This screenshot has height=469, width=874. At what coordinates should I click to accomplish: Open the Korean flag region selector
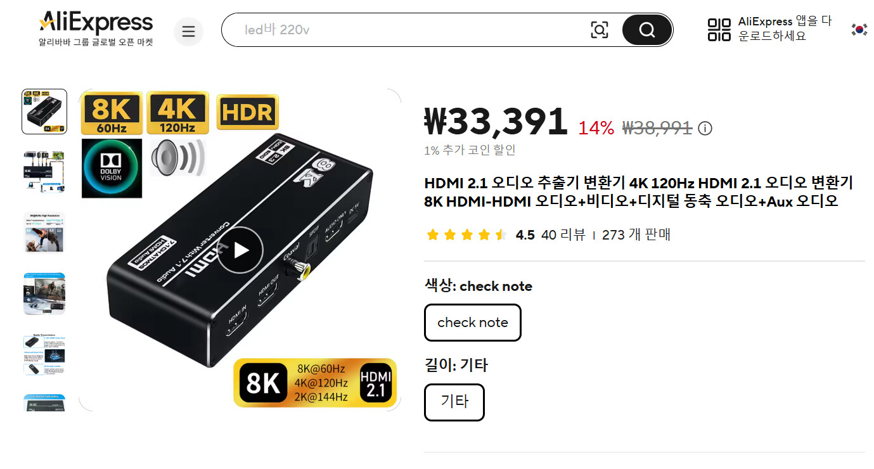(x=859, y=29)
